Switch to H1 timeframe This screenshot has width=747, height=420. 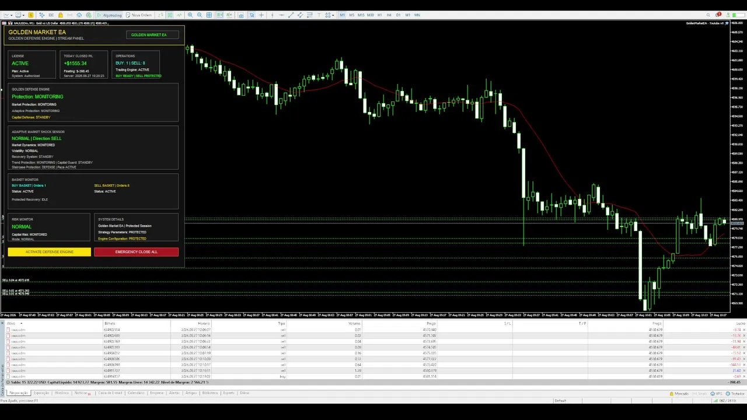(379, 15)
